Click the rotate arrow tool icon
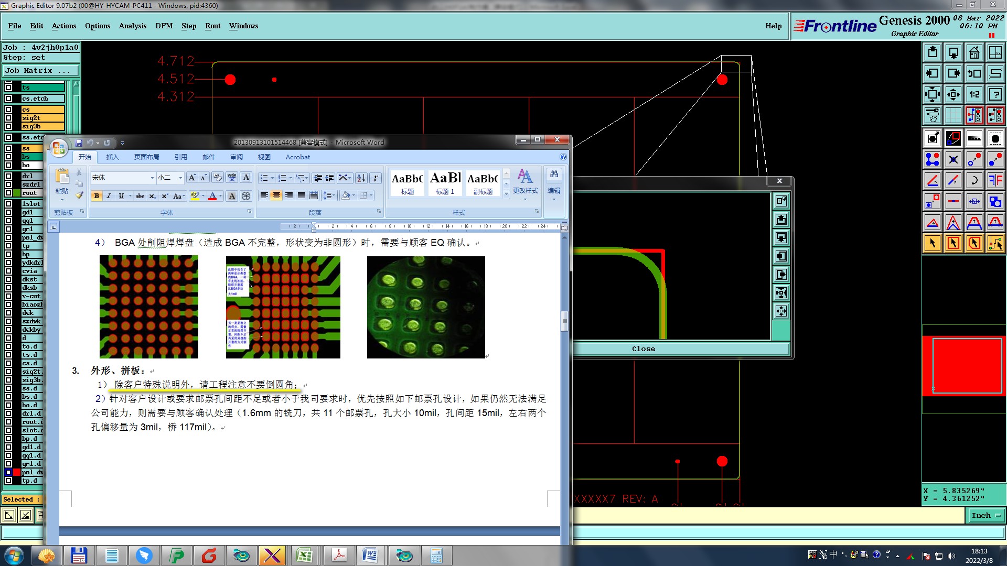The width and height of the screenshot is (1007, 566). pyautogui.click(x=974, y=180)
